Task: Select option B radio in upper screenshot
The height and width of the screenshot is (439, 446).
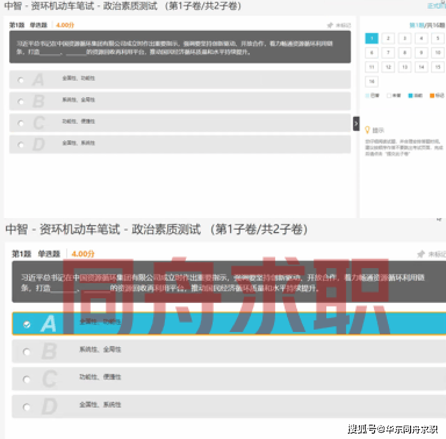Action: [x=21, y=101]
